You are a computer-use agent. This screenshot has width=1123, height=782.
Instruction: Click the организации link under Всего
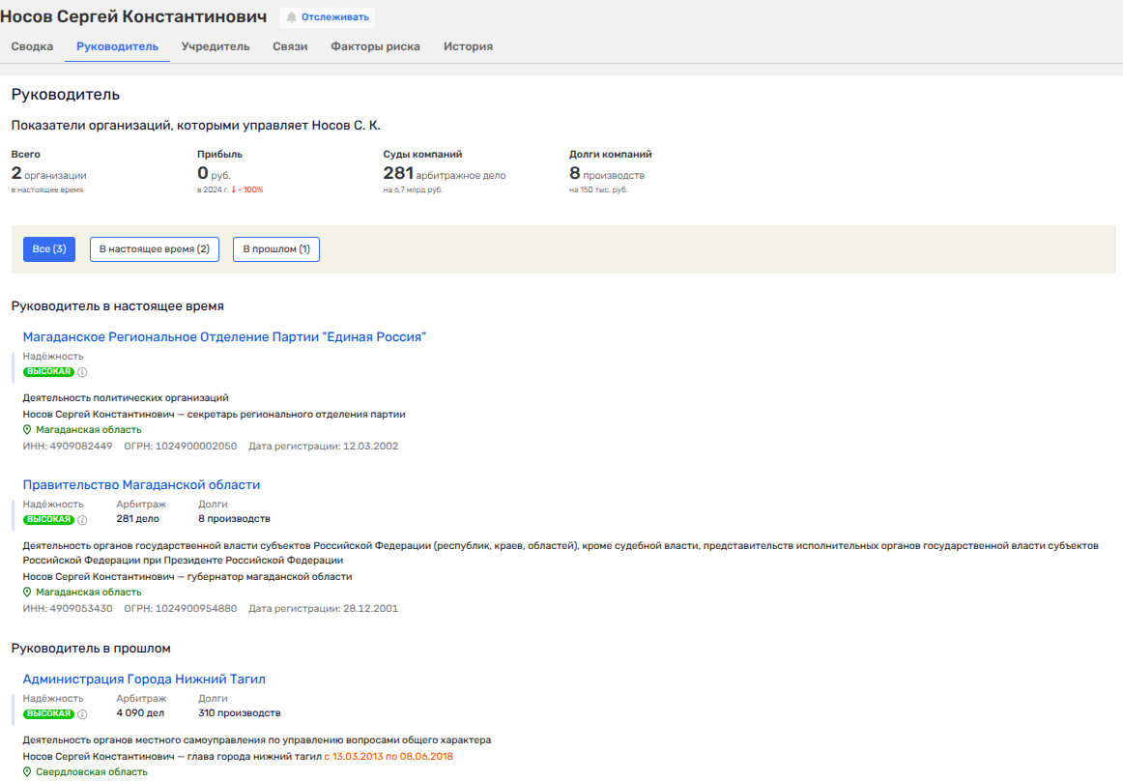coord(55,176)
